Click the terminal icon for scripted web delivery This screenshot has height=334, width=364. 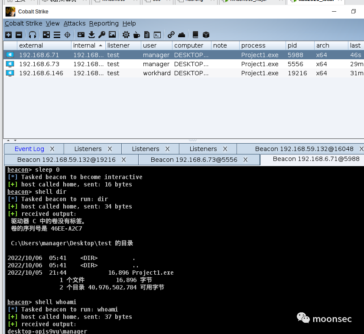(x=157, y=35)
